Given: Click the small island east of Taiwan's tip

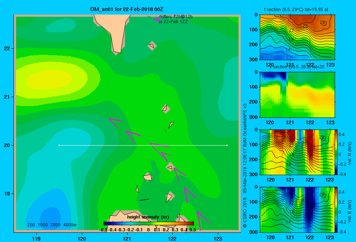Looking at the screenshot, I should click(x=152, y=46).
